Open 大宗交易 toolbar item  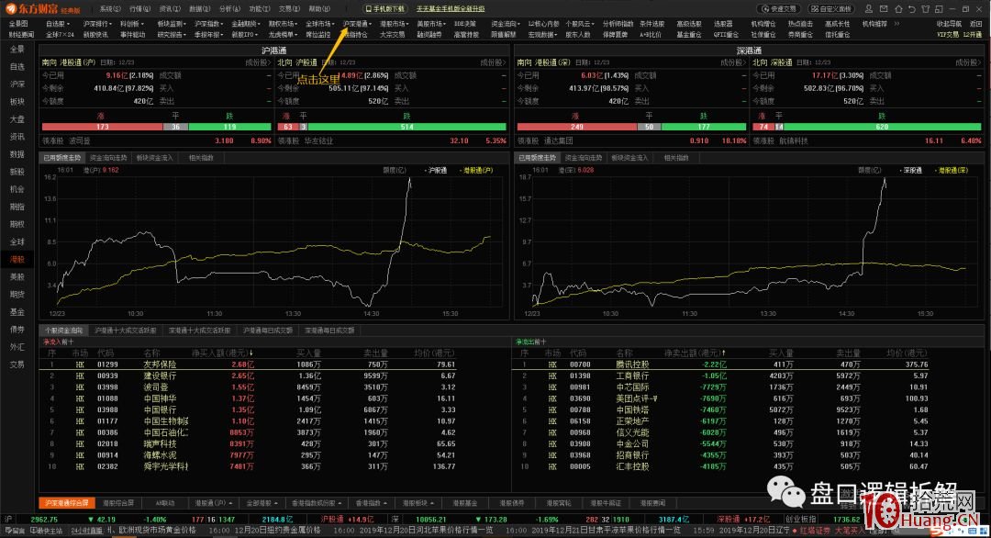[393, 35]
